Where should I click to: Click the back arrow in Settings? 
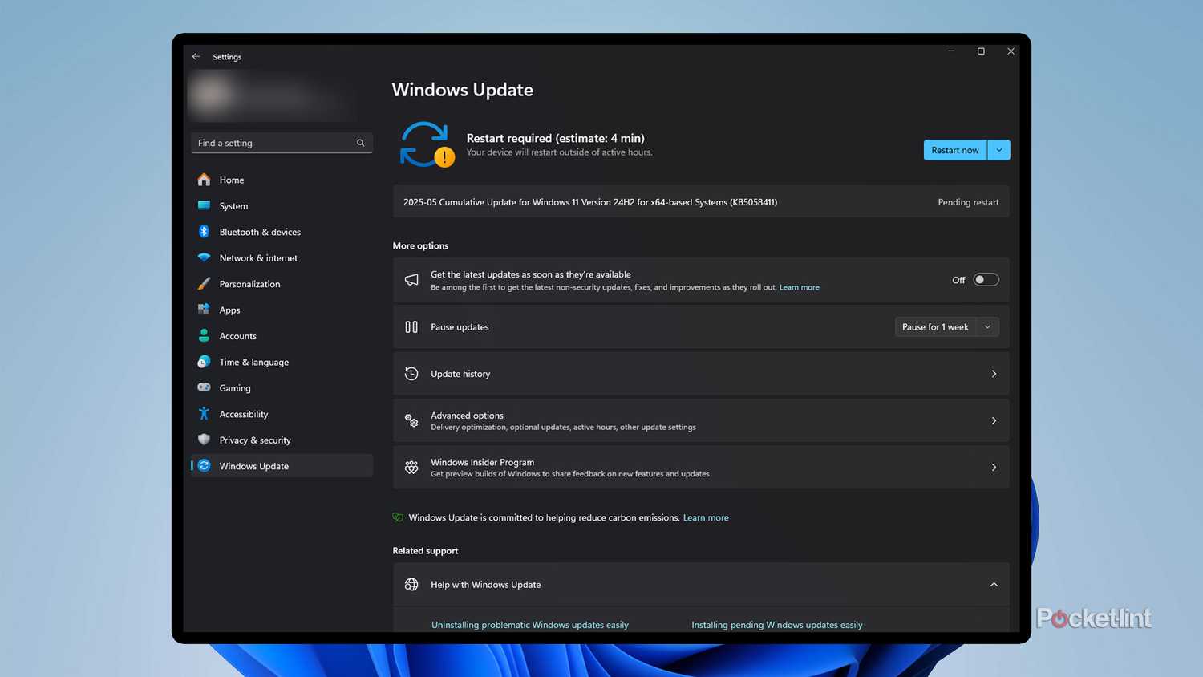pos(196,56)
